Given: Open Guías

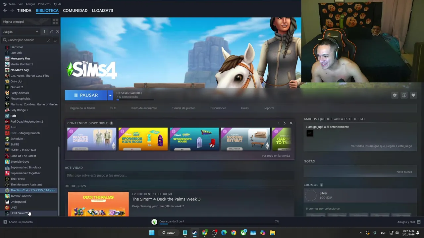Looking at the screenshot, I should pyautogui.click(x=245, y=108).
